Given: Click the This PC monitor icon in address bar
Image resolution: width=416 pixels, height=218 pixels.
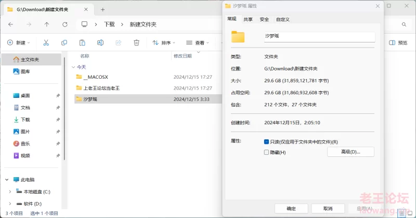Looking at the screenshot, I should 84,24.
